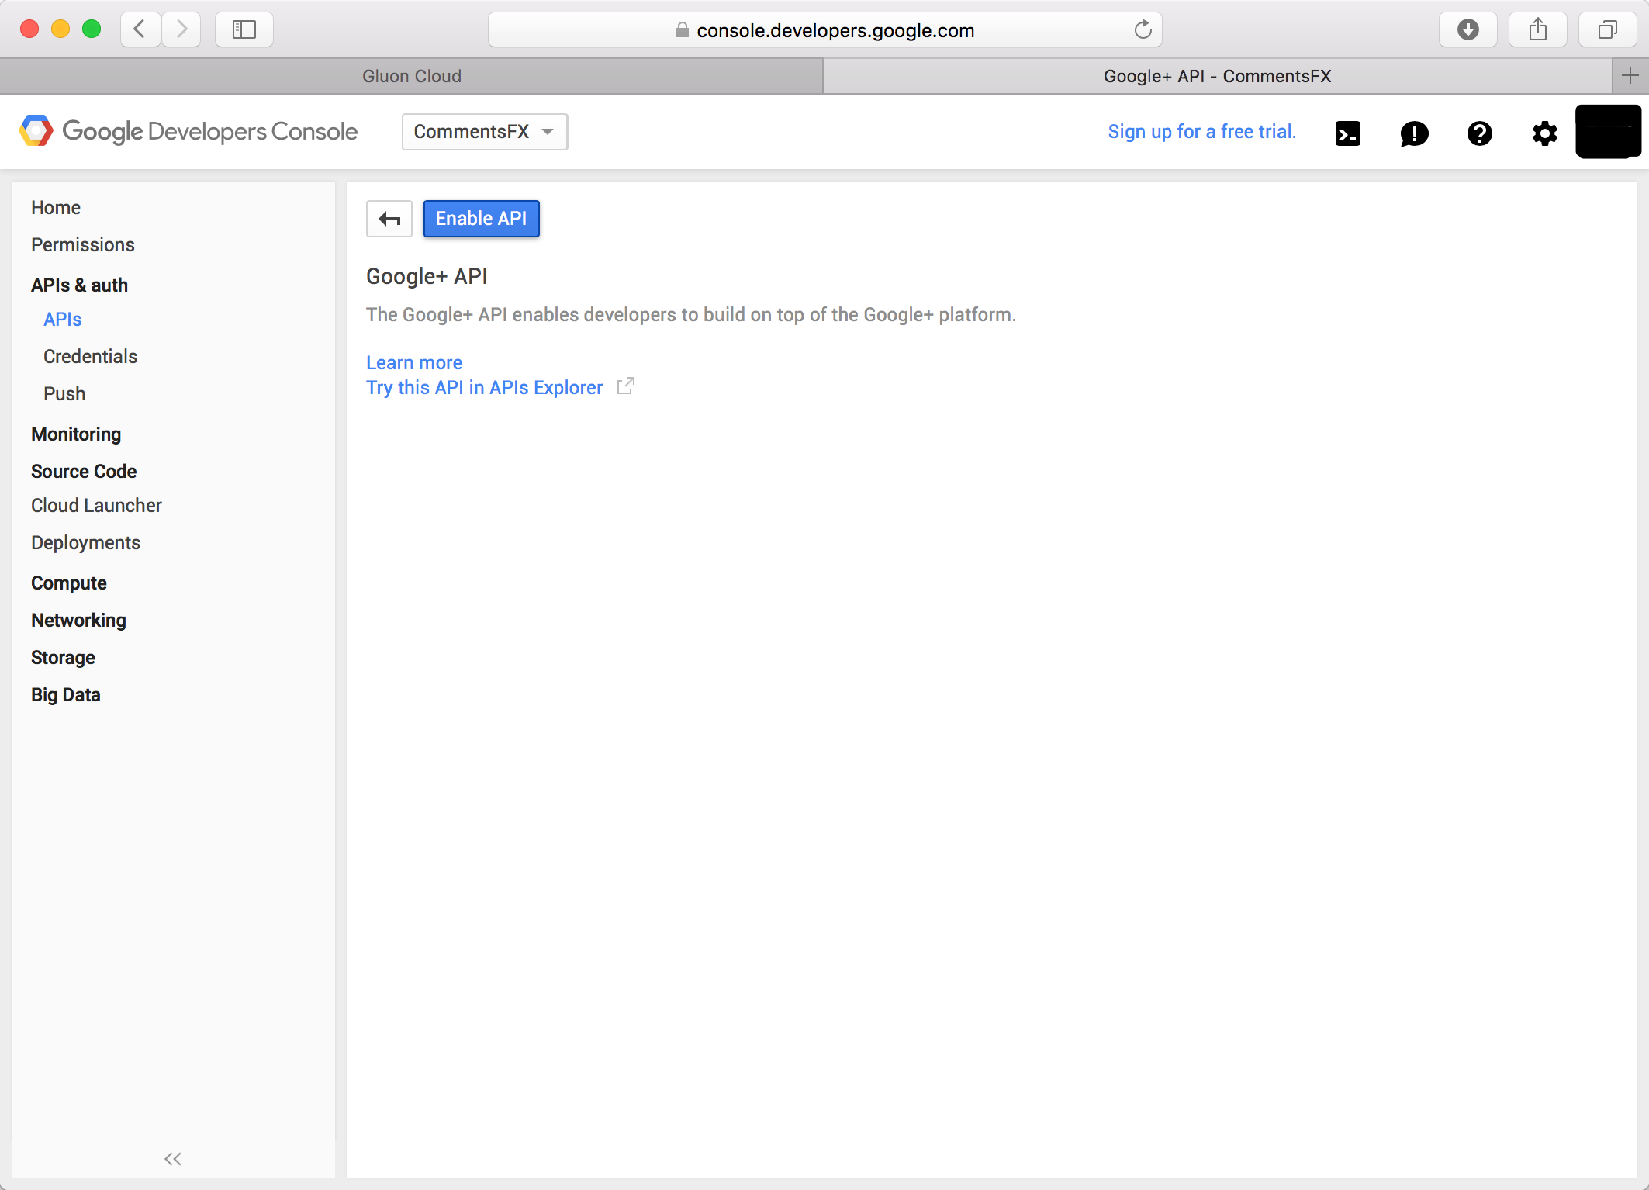Open a new Safari tab
This screenshot has height=1190, width=1649.
tap(1630, 76)
